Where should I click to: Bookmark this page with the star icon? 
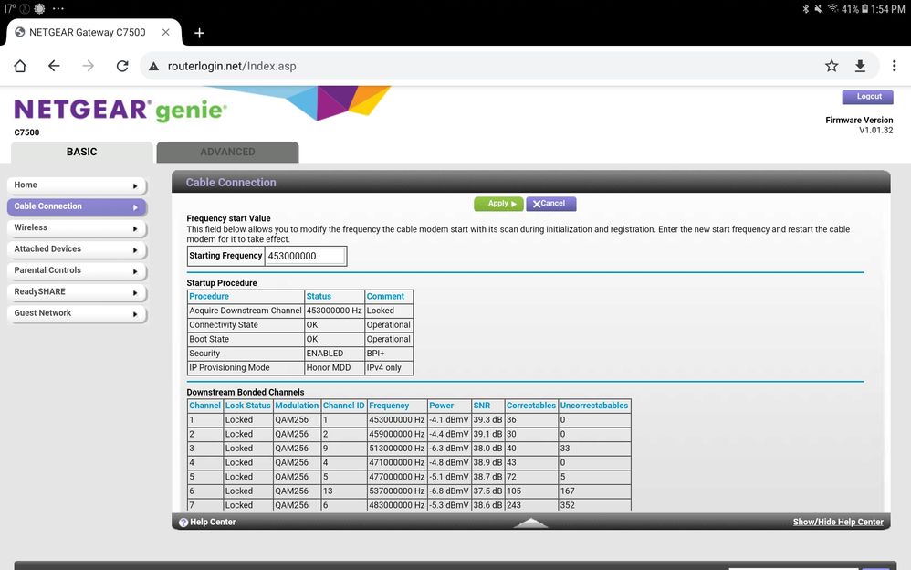(832, 66)
